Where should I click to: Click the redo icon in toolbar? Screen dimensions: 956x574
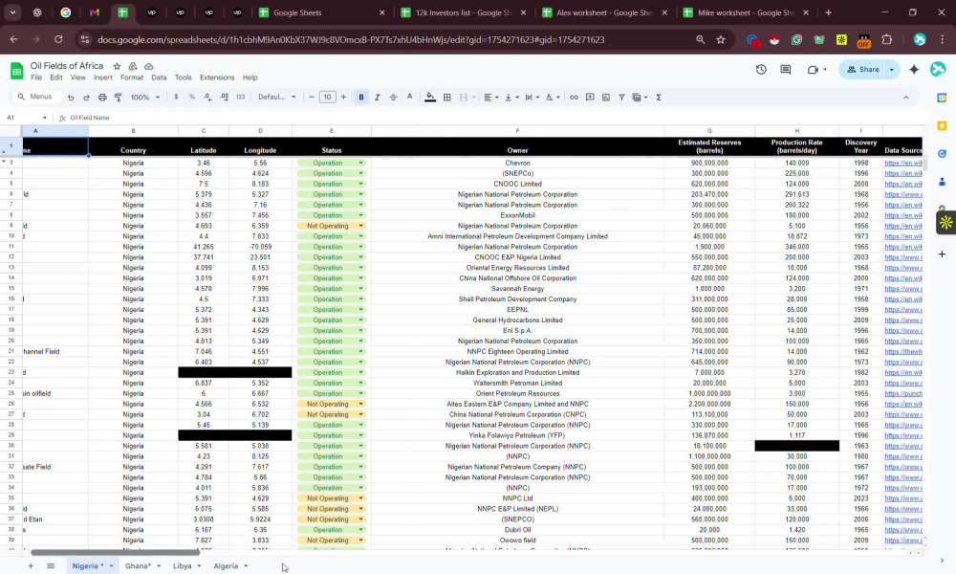pos(87,97)
